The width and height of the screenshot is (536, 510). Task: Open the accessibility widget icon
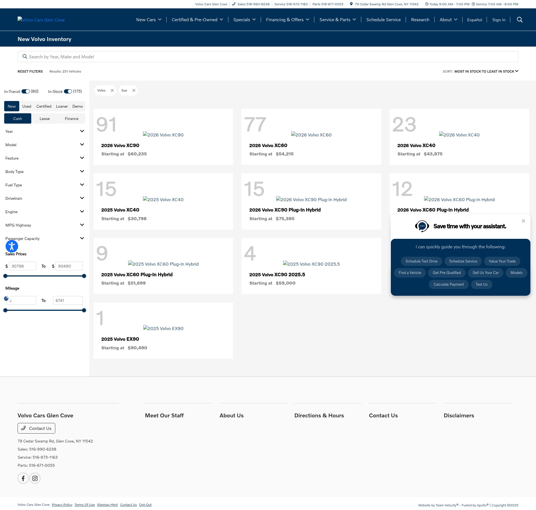[x=12, y=246]
